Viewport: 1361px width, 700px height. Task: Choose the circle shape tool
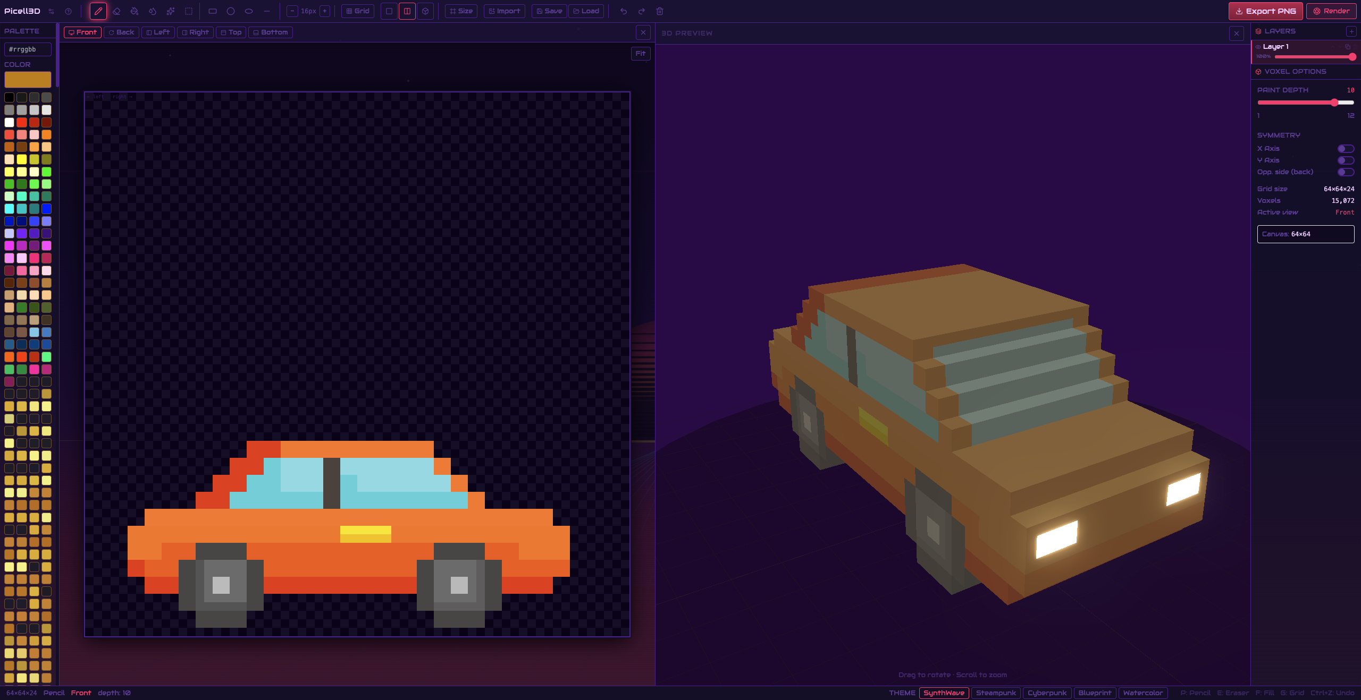(x=231, y=11)
